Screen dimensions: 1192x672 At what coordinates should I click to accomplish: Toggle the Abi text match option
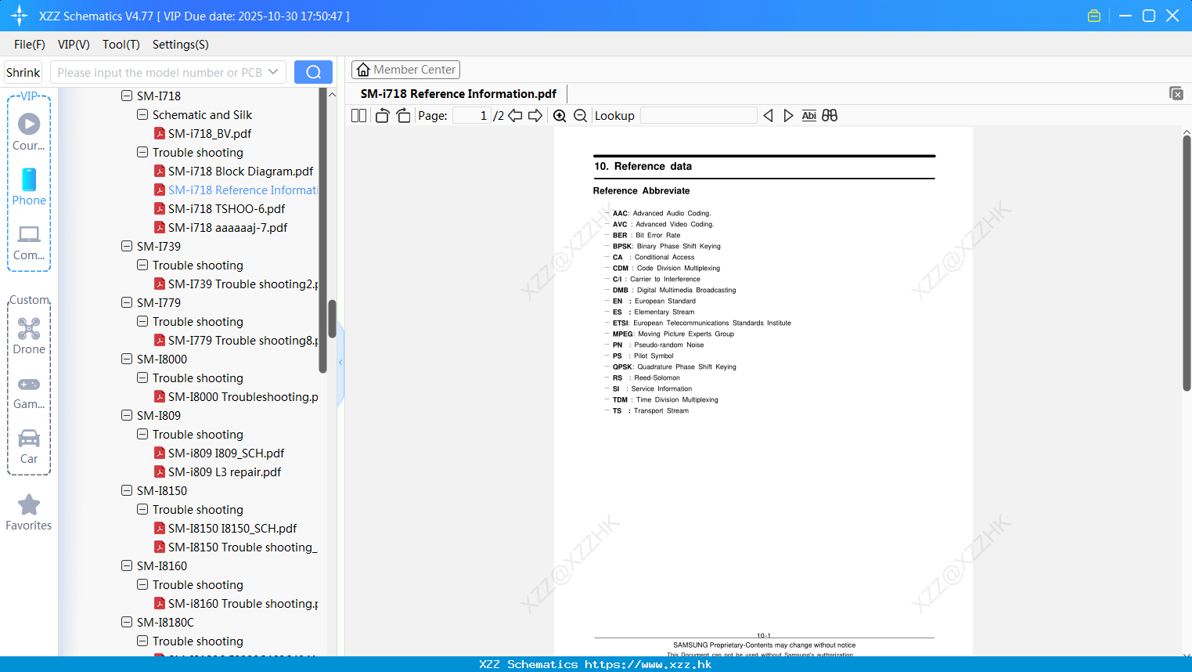(x=809, y=116)
